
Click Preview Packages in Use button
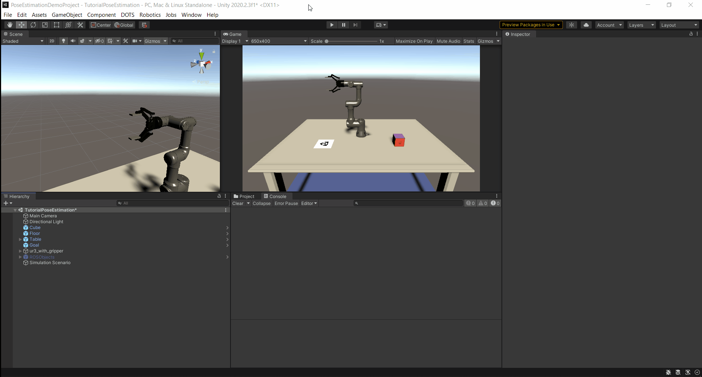click(531, 25)
